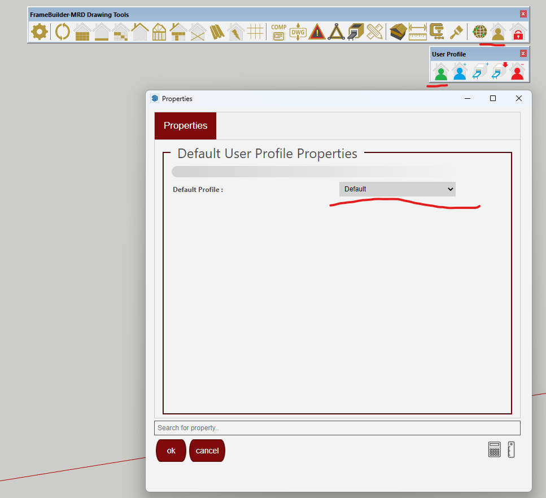Open the DWG export tool

[298, 32]
